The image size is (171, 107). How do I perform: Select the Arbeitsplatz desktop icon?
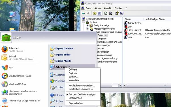pos(12,16)
